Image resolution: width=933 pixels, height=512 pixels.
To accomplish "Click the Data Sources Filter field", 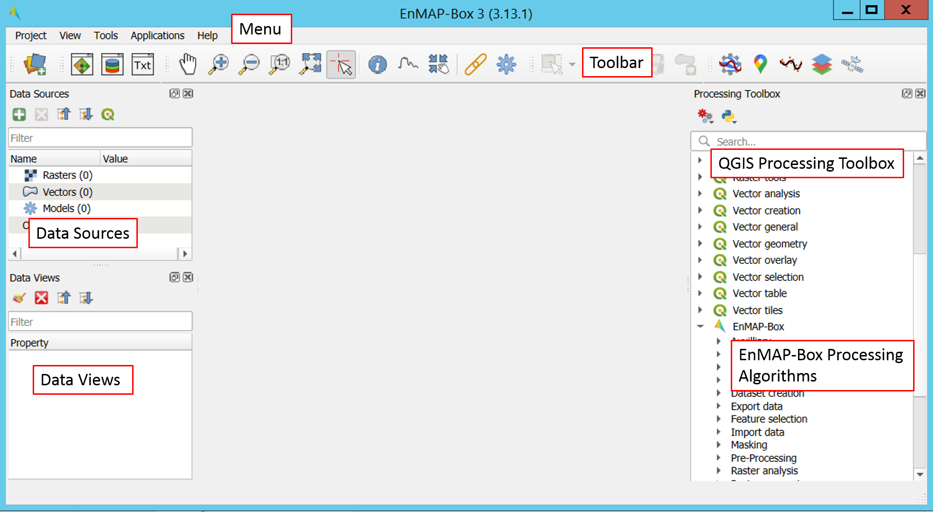I will (100, 138).
